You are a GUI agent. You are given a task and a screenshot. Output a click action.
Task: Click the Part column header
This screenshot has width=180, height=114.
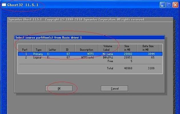tap(25, 48)
